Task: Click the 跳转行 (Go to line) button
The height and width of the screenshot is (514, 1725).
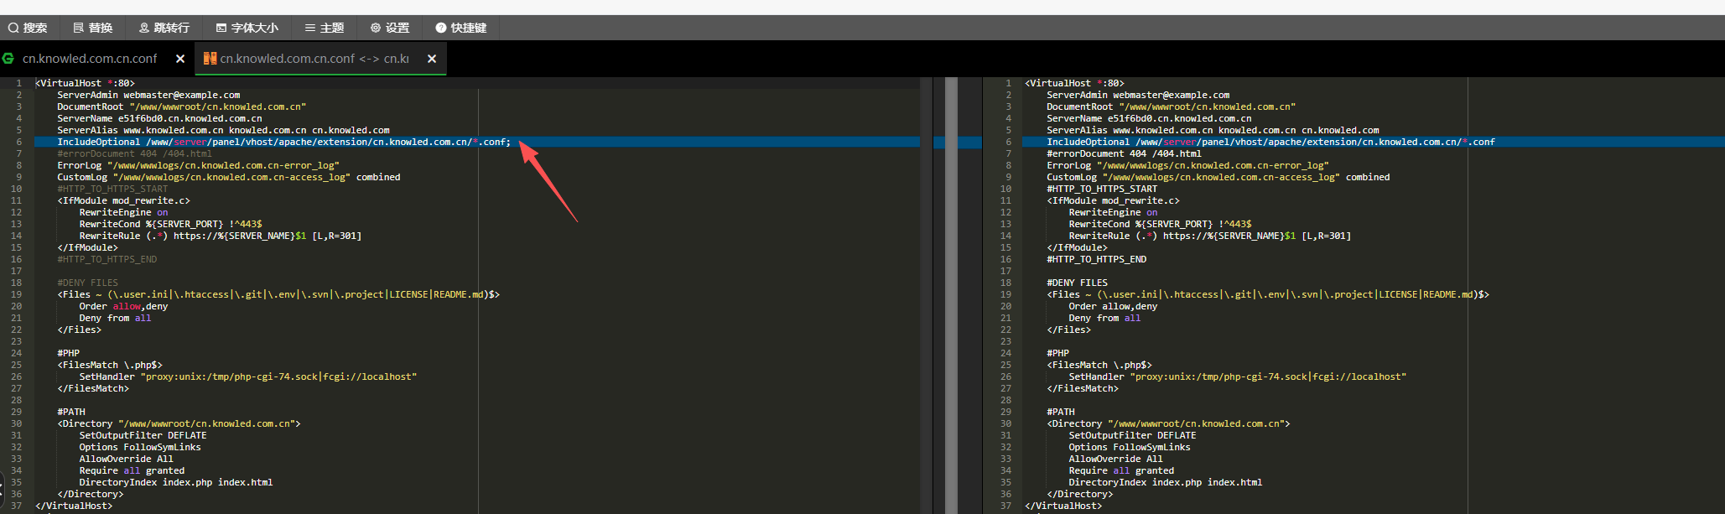Action: (164, 28)
